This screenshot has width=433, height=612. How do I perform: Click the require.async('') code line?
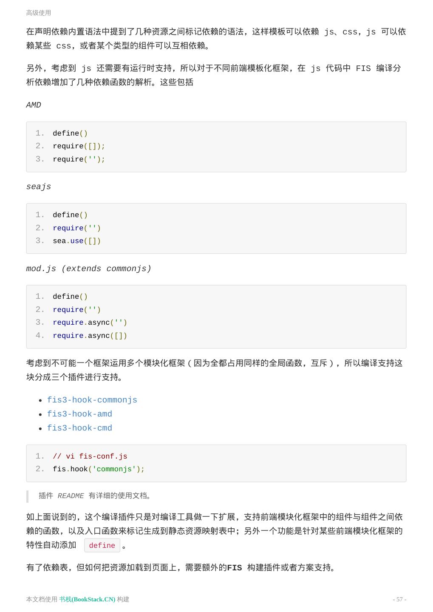(x=90, y=323)
